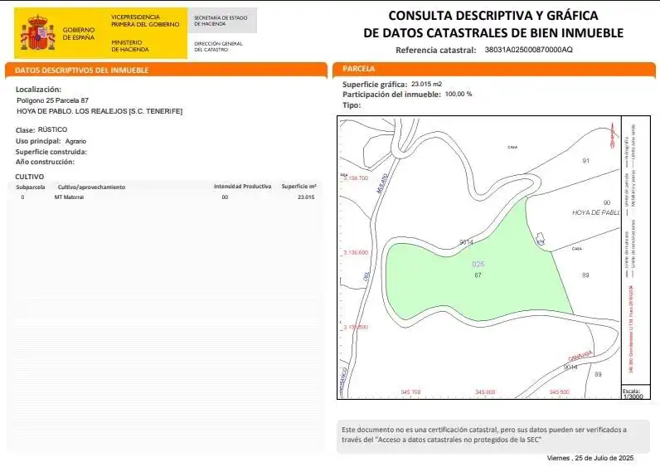This screenshot has width=660, height=467.
Task: Click the '100,00 %' participation value
Action: (459, 94)
